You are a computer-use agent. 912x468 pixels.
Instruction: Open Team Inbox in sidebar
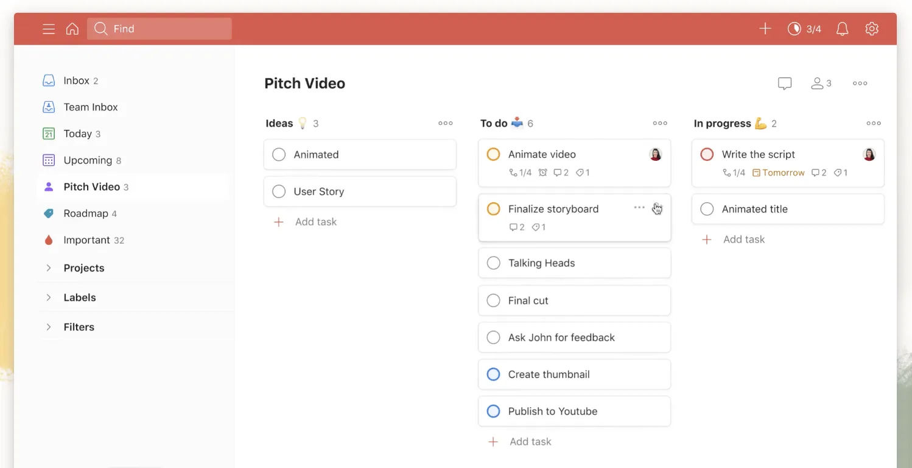(133, 107)
